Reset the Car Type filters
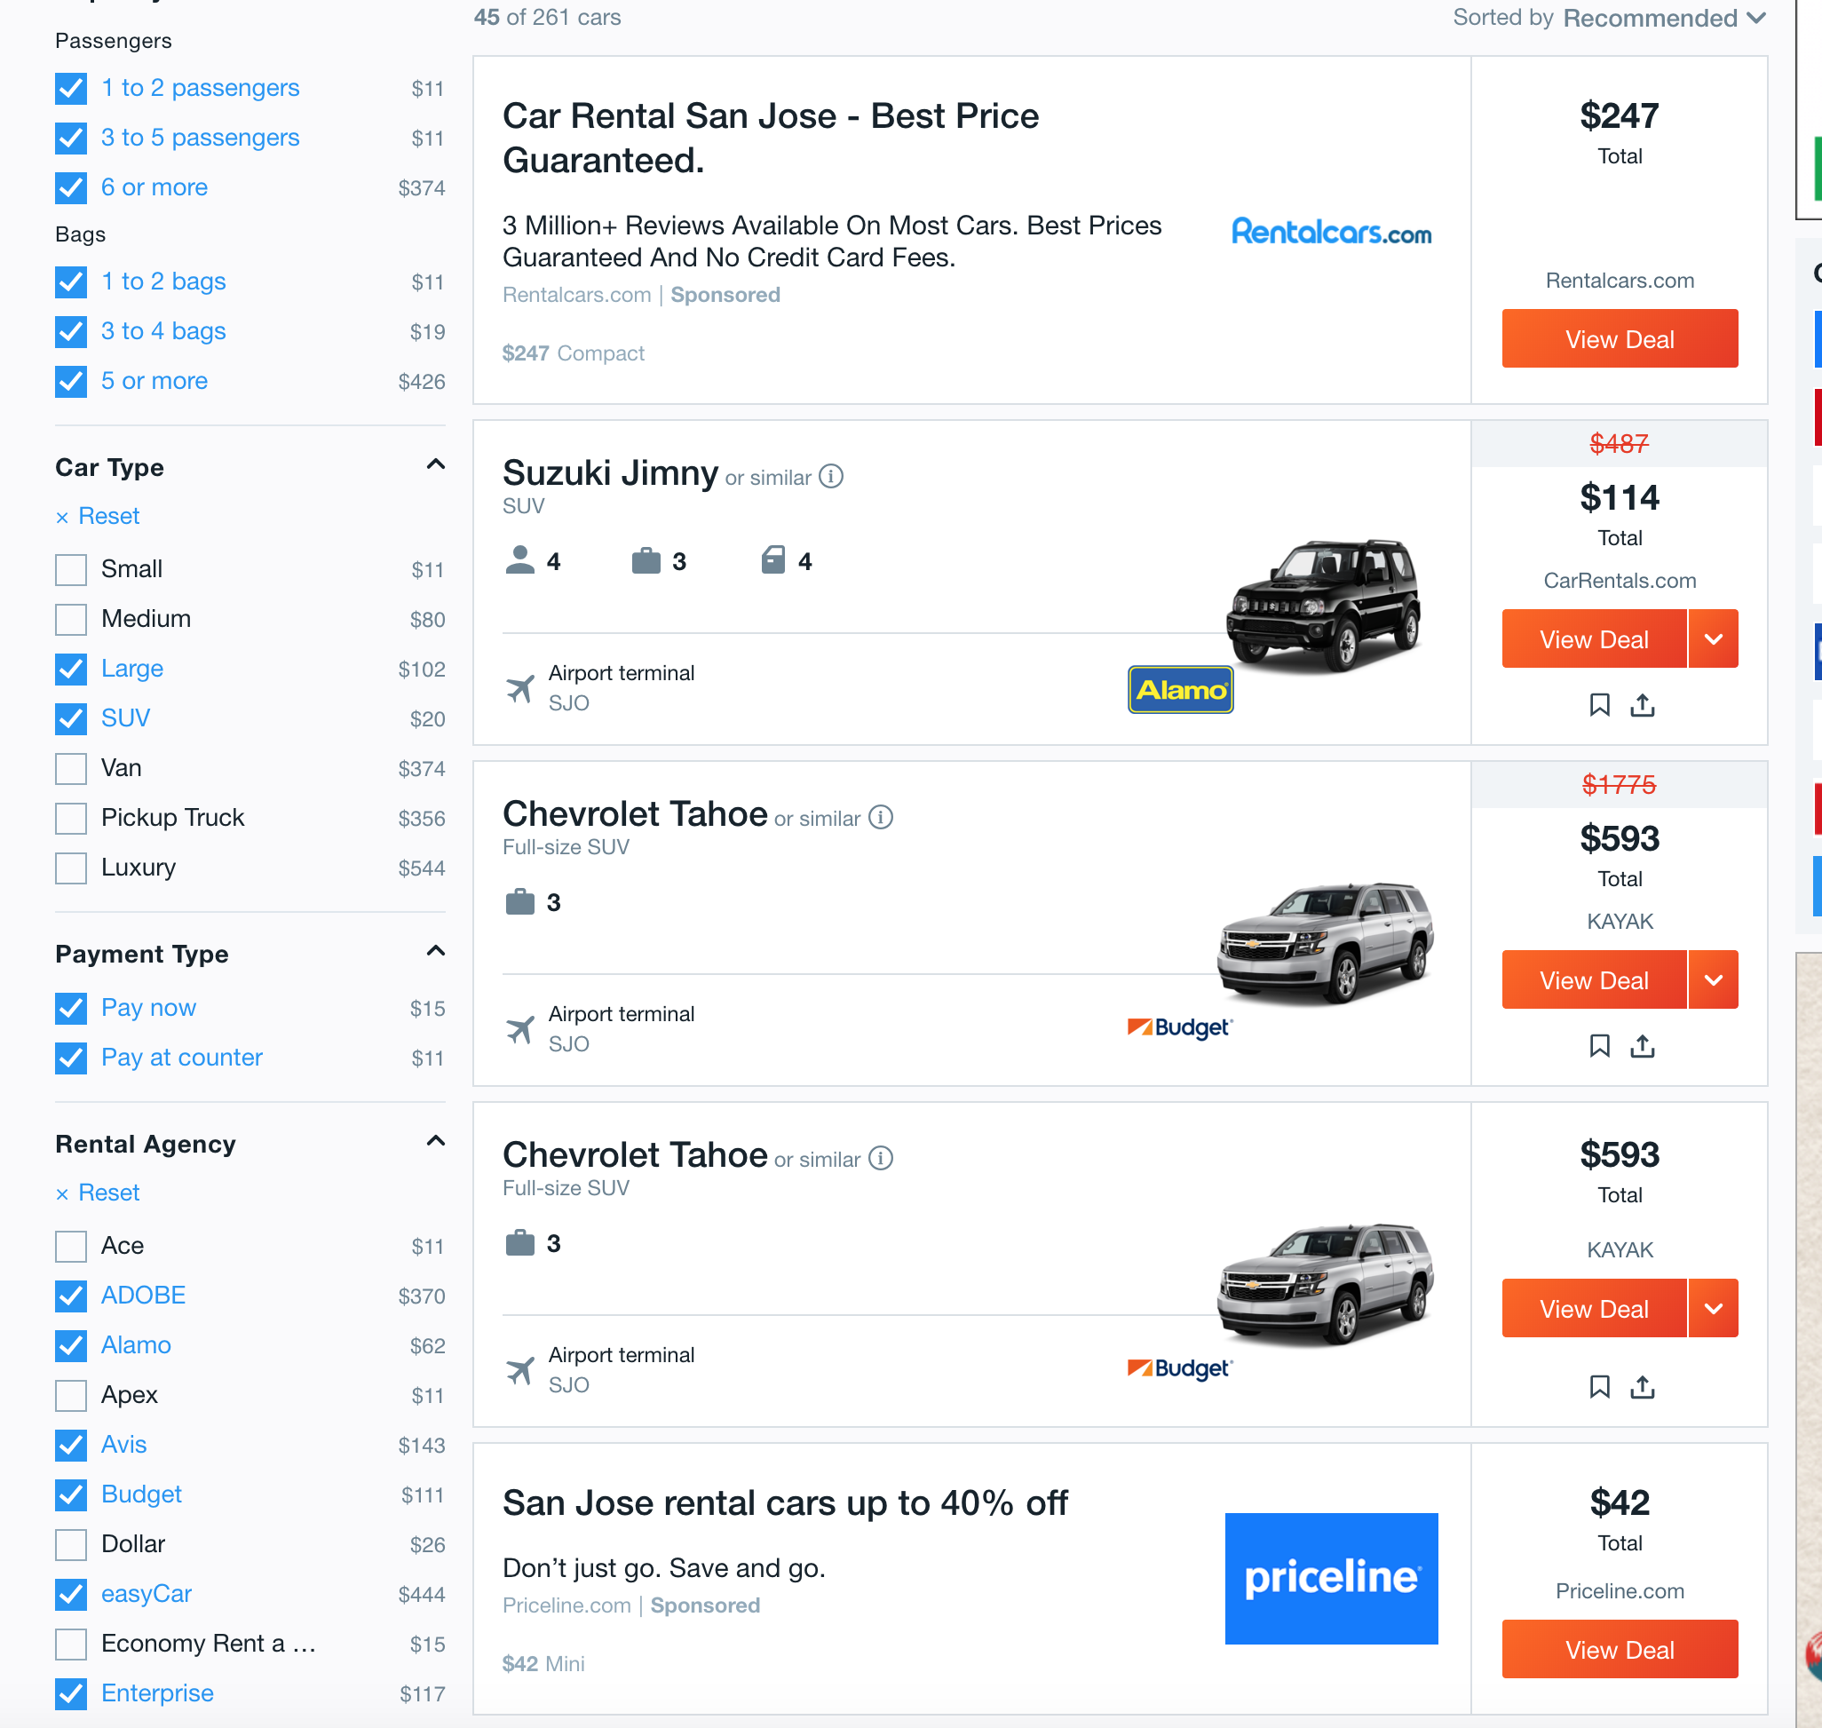Screen dimensions: 1822x1728 pos(98,516)
